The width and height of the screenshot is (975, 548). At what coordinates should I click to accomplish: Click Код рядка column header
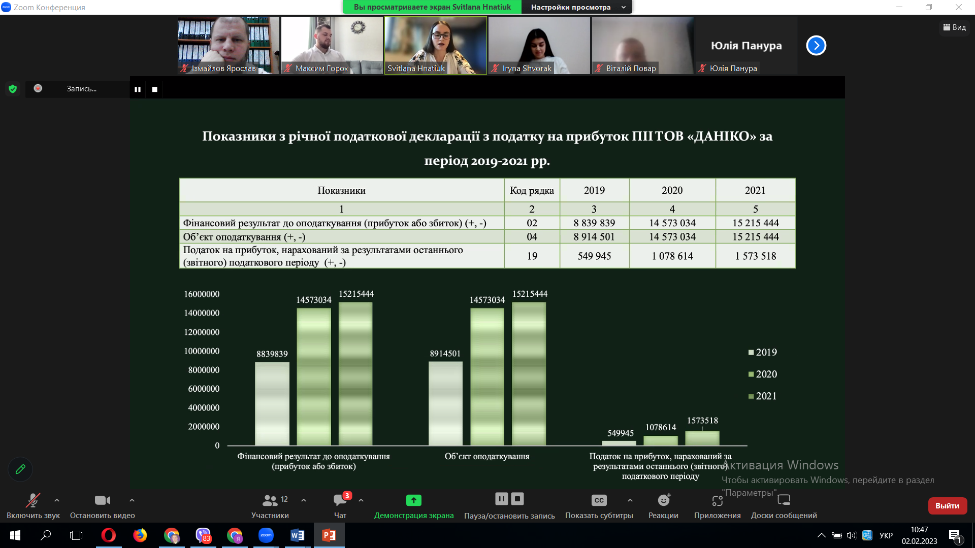532,190
